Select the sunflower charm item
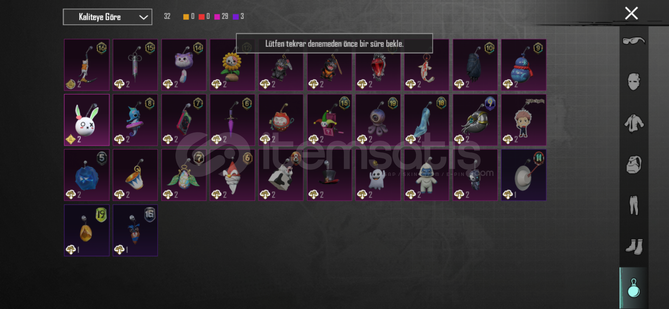Screen dimensions: 669x309 (232, 65)
